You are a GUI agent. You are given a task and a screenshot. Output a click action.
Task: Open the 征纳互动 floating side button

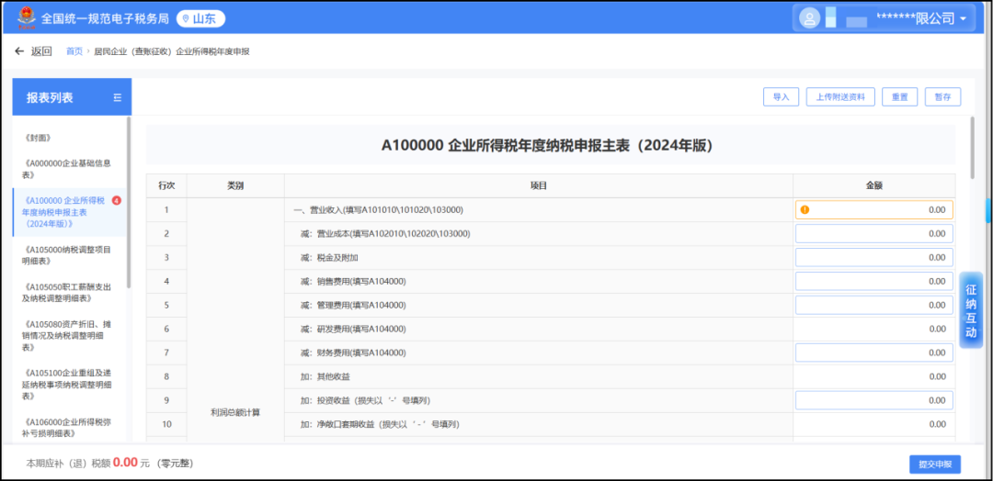tap(970, 310)
